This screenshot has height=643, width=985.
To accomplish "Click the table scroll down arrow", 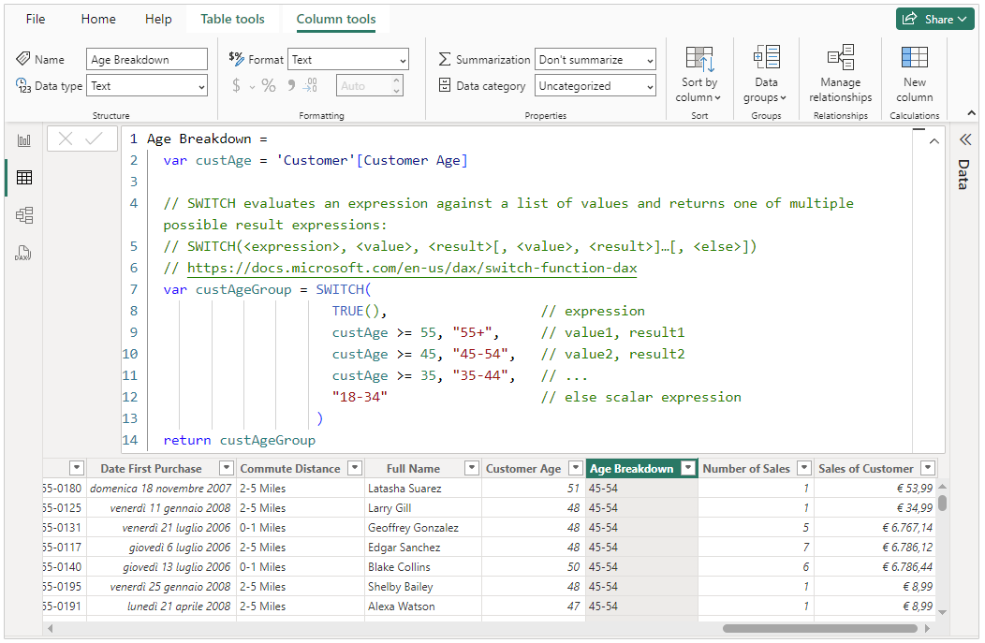I will (x=942, y=612).
